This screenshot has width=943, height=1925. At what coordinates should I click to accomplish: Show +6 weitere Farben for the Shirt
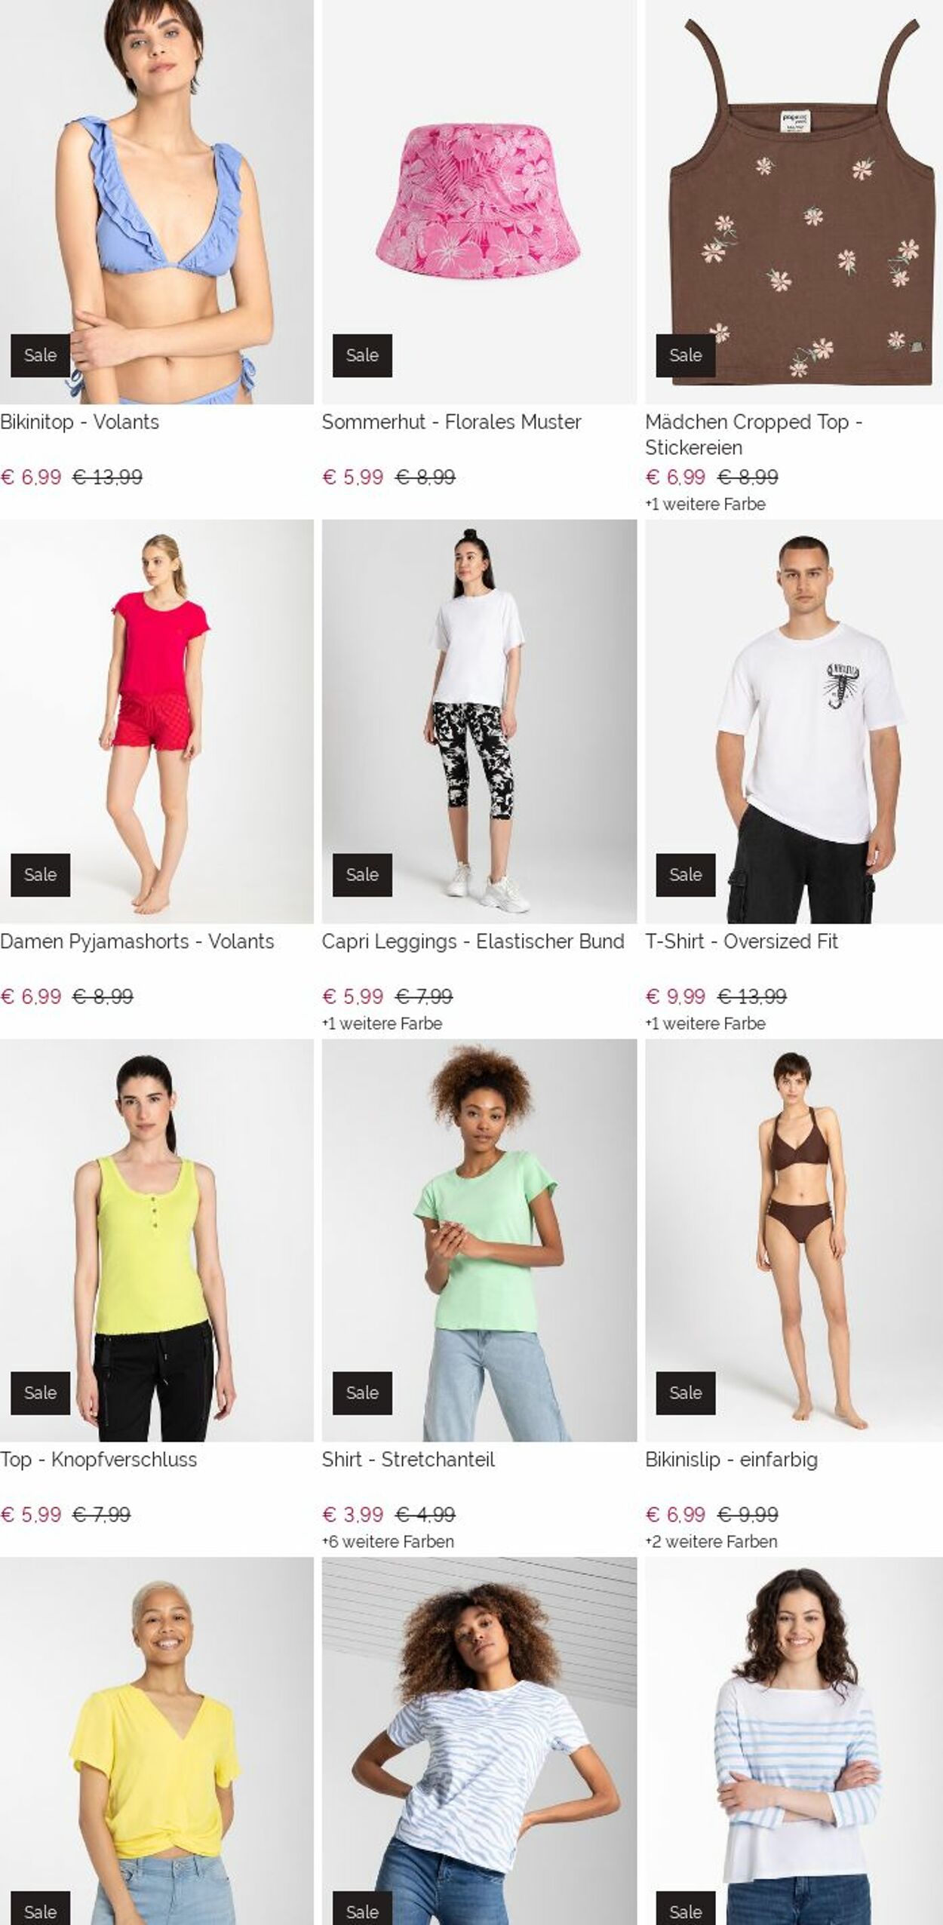pos(388,1542)
